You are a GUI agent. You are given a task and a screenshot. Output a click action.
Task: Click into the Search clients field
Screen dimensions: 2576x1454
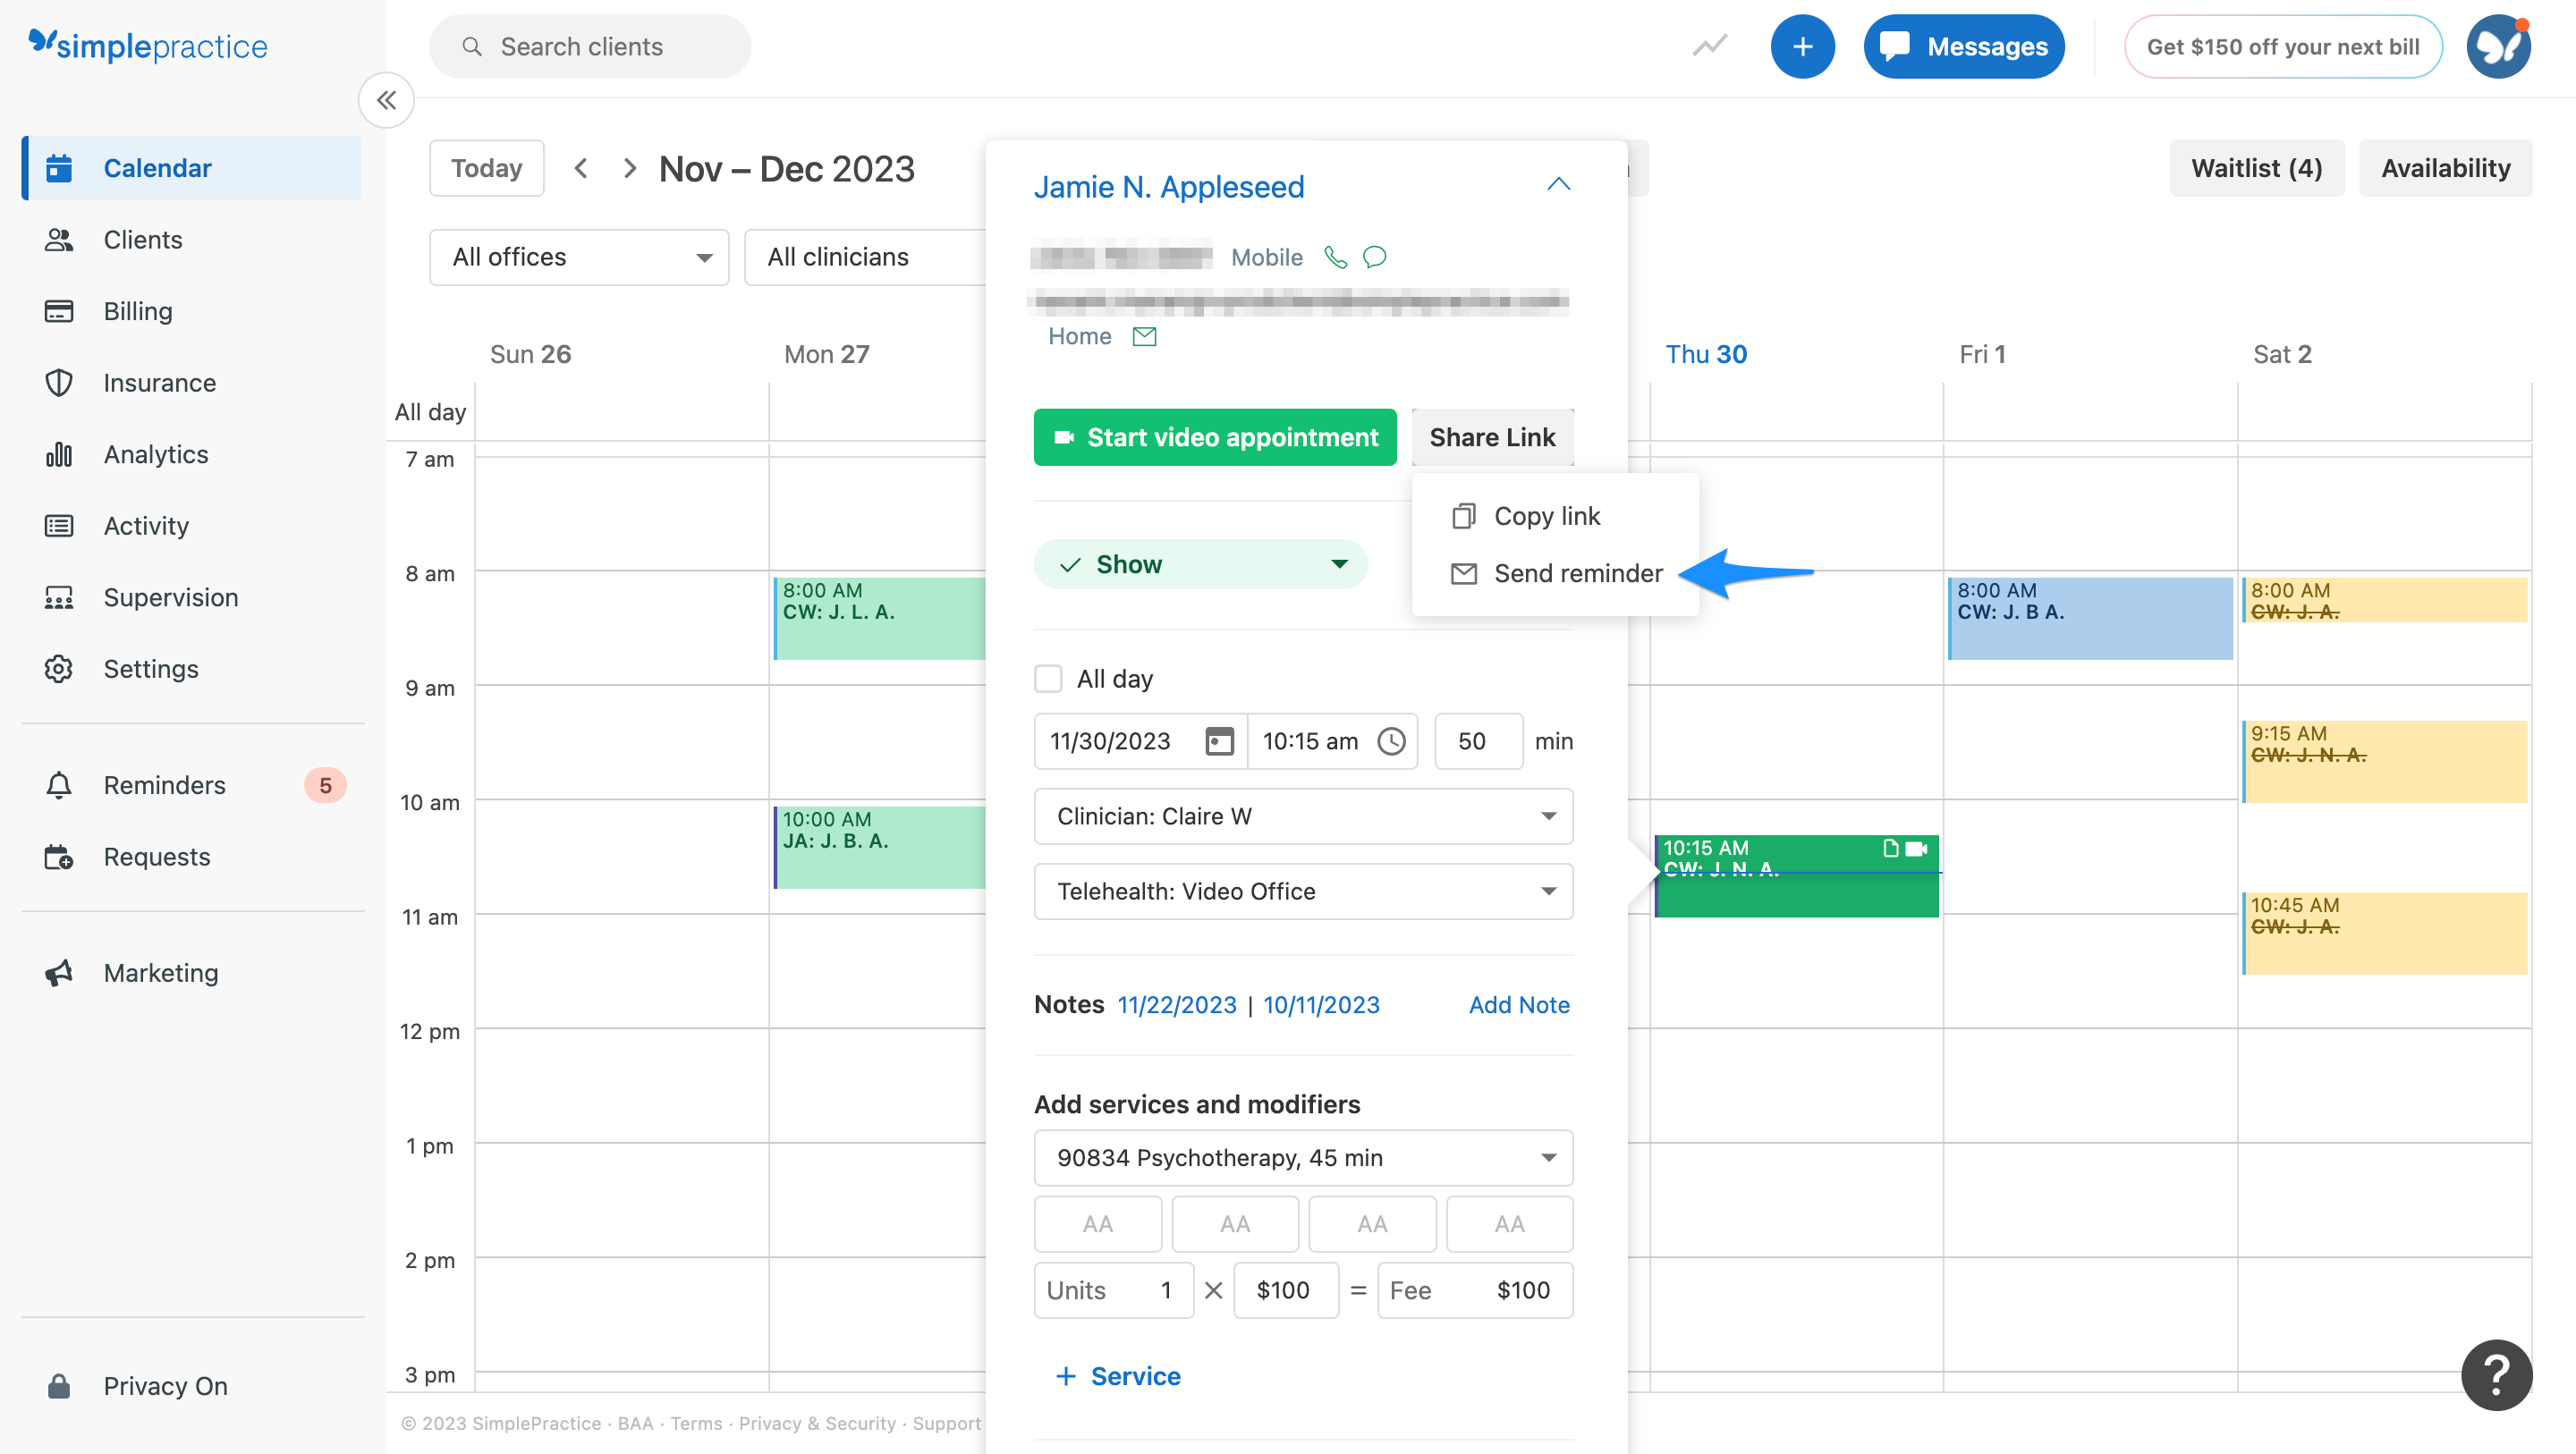(589, 46)
